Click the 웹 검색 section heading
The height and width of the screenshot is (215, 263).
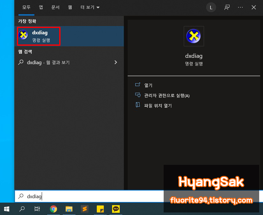(25, 52)
